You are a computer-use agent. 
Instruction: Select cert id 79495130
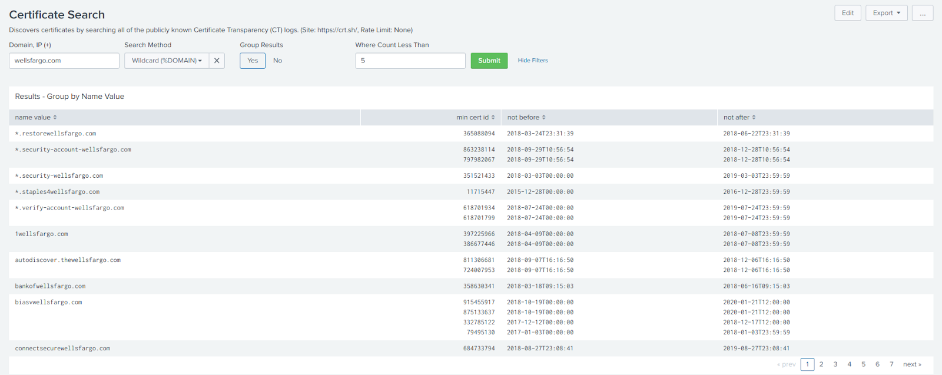(x=480, y=333)
